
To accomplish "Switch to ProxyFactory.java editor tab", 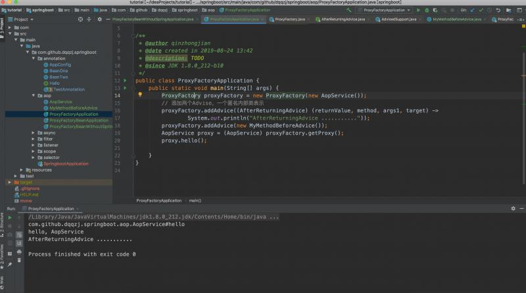I will click(x=289, y=20).
